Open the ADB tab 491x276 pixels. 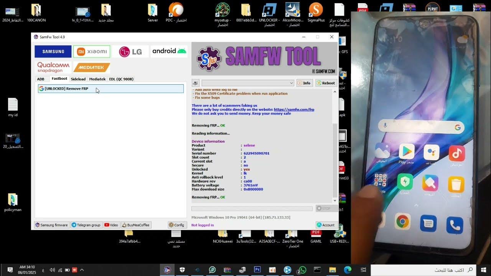41,79
